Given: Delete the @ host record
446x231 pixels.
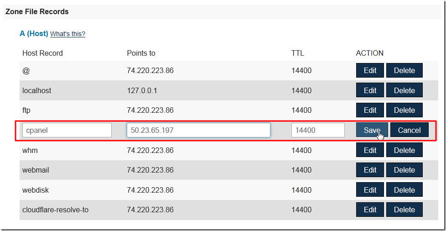Looking at the screenshot, I should click(x=404, y=70).
